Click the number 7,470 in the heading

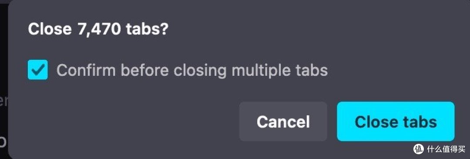(x=99, y=29)
